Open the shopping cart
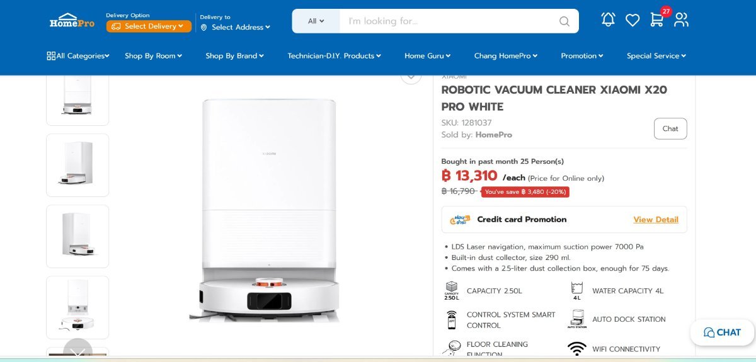Viewport: 756px width, 362px height. (657, 20)
